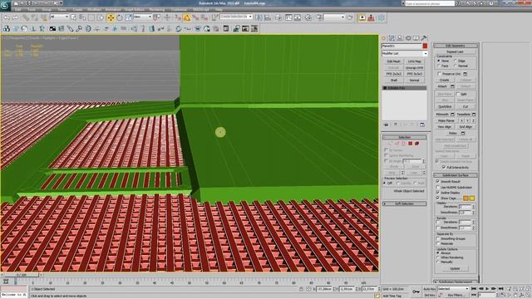Open the Tools menu

point(32,10)
